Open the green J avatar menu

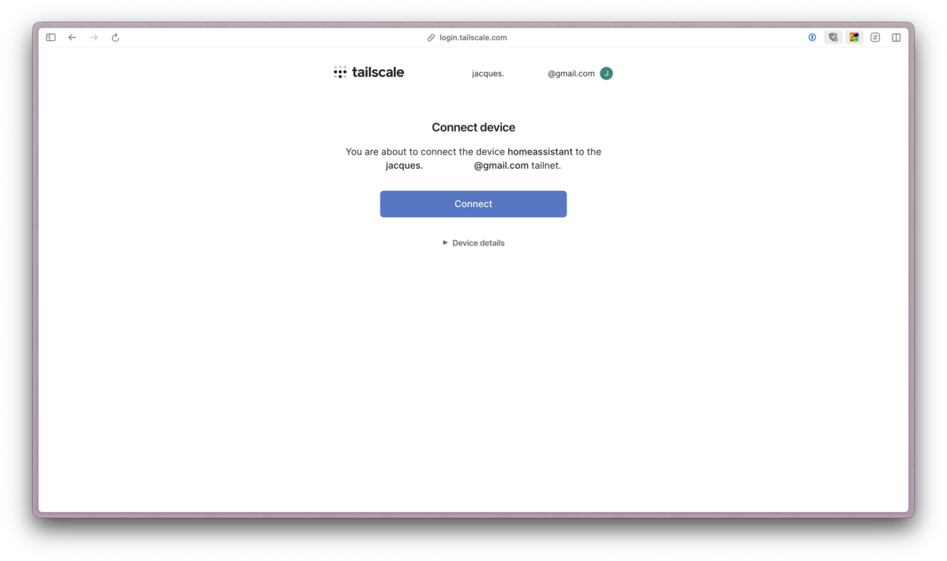[606, 73]
